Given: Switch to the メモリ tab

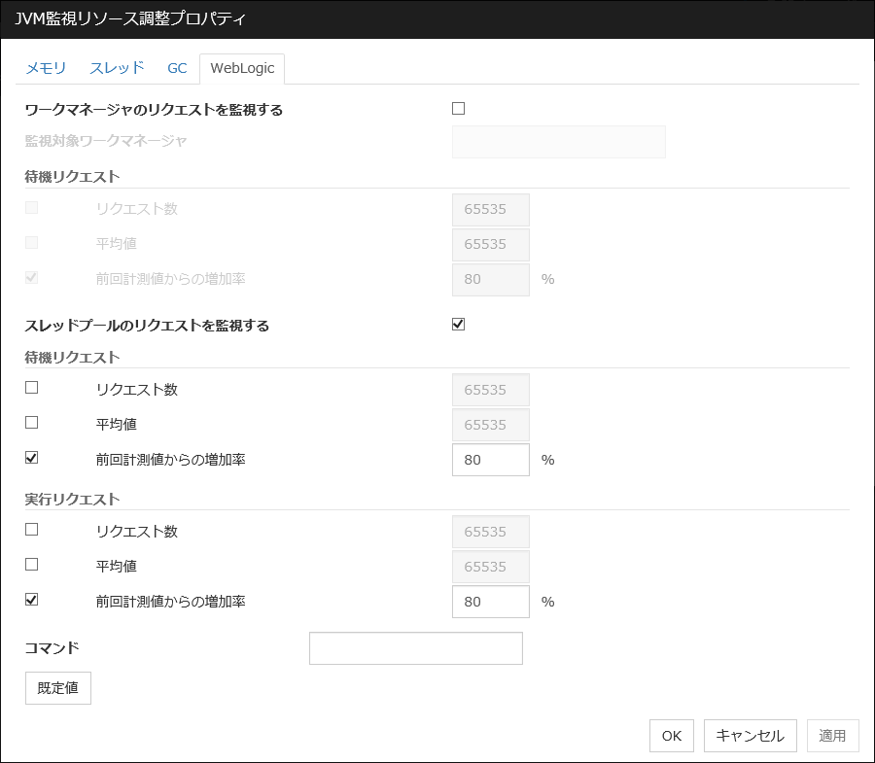Looking at the screenshot, I should [x=46, y=68].
